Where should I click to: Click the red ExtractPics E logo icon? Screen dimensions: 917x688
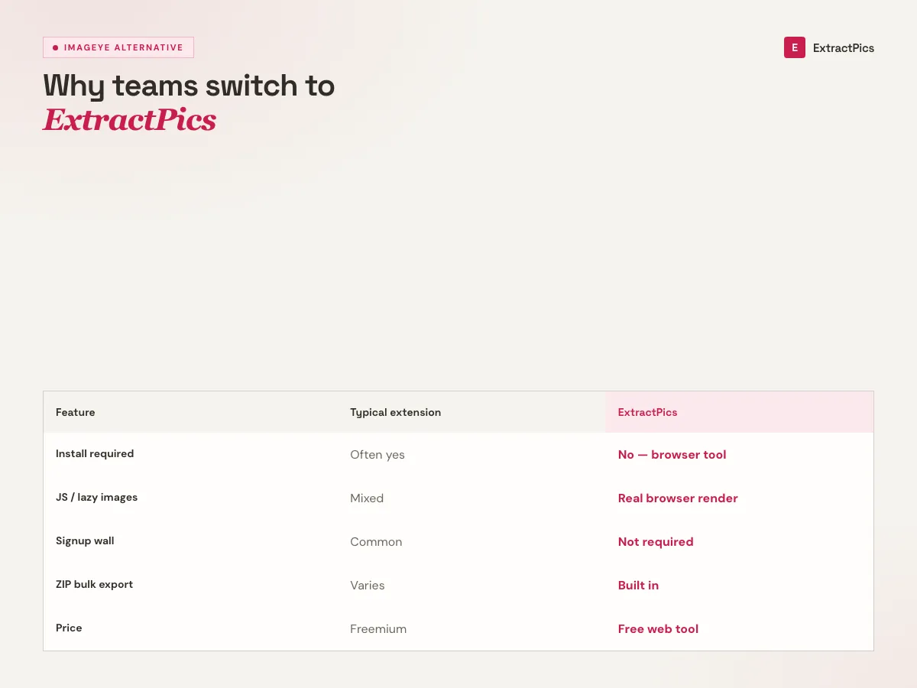[795, 47]
